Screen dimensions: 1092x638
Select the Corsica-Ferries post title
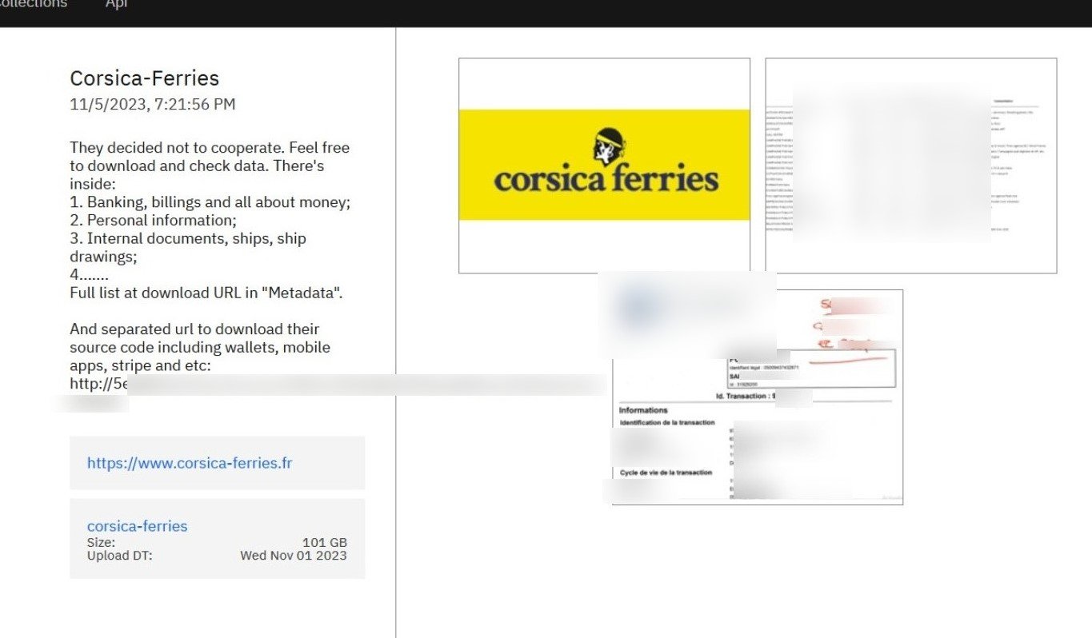click(x=144, y=78)
